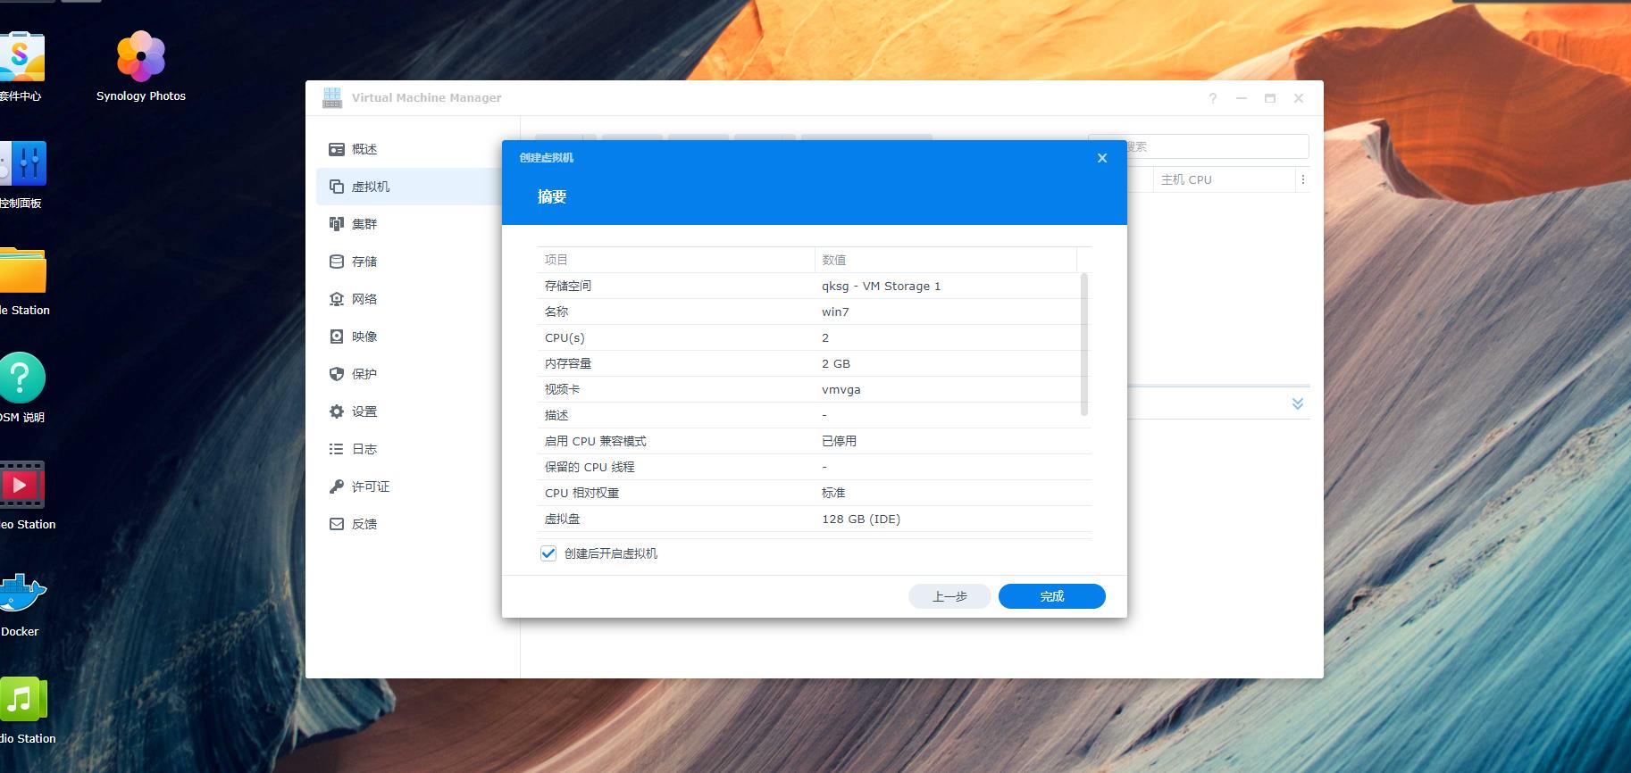The width and height of the screenshot is (1631, 773).
Task: Click the License (许可证) key icon
Action: (x=337, y=486)
